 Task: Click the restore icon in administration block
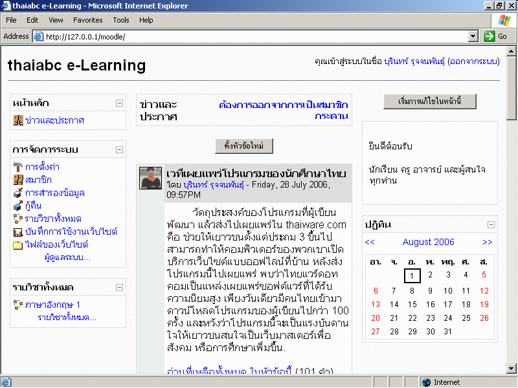coord(18,206)
